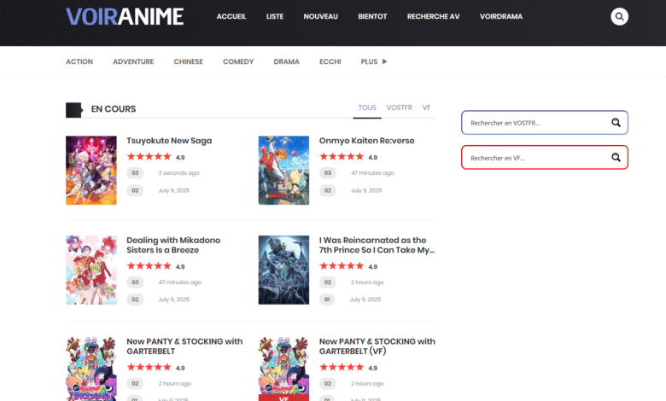This screenshot has width=666, height=401.
Task: Select the ACTION genre
Action: tap(79, 61)
